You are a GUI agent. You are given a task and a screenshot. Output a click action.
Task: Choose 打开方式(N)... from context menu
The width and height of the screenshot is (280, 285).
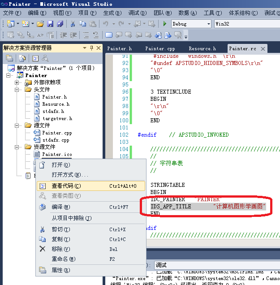pos(91,175)
